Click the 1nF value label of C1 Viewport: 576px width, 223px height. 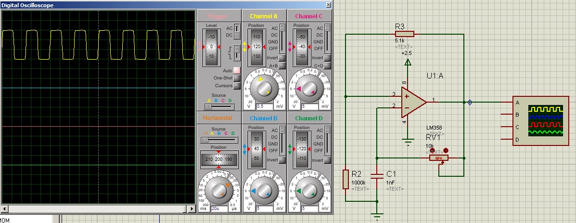point(390,183)
